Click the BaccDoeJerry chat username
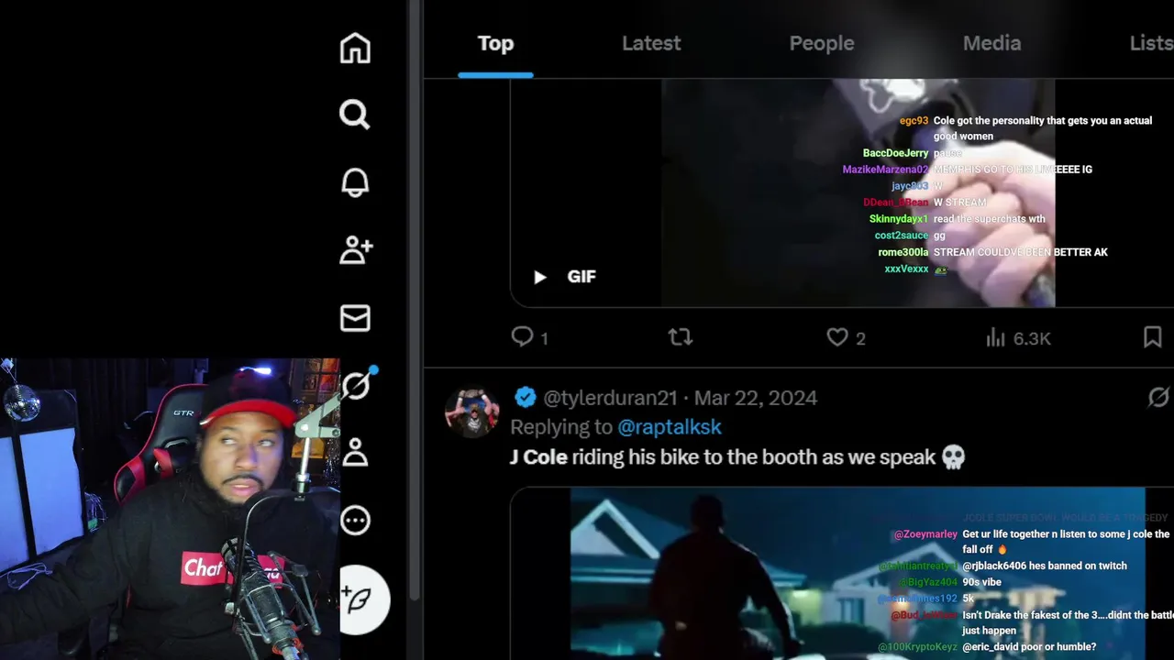This screenshot has height=660, width=1174. [x=895, y=153]
